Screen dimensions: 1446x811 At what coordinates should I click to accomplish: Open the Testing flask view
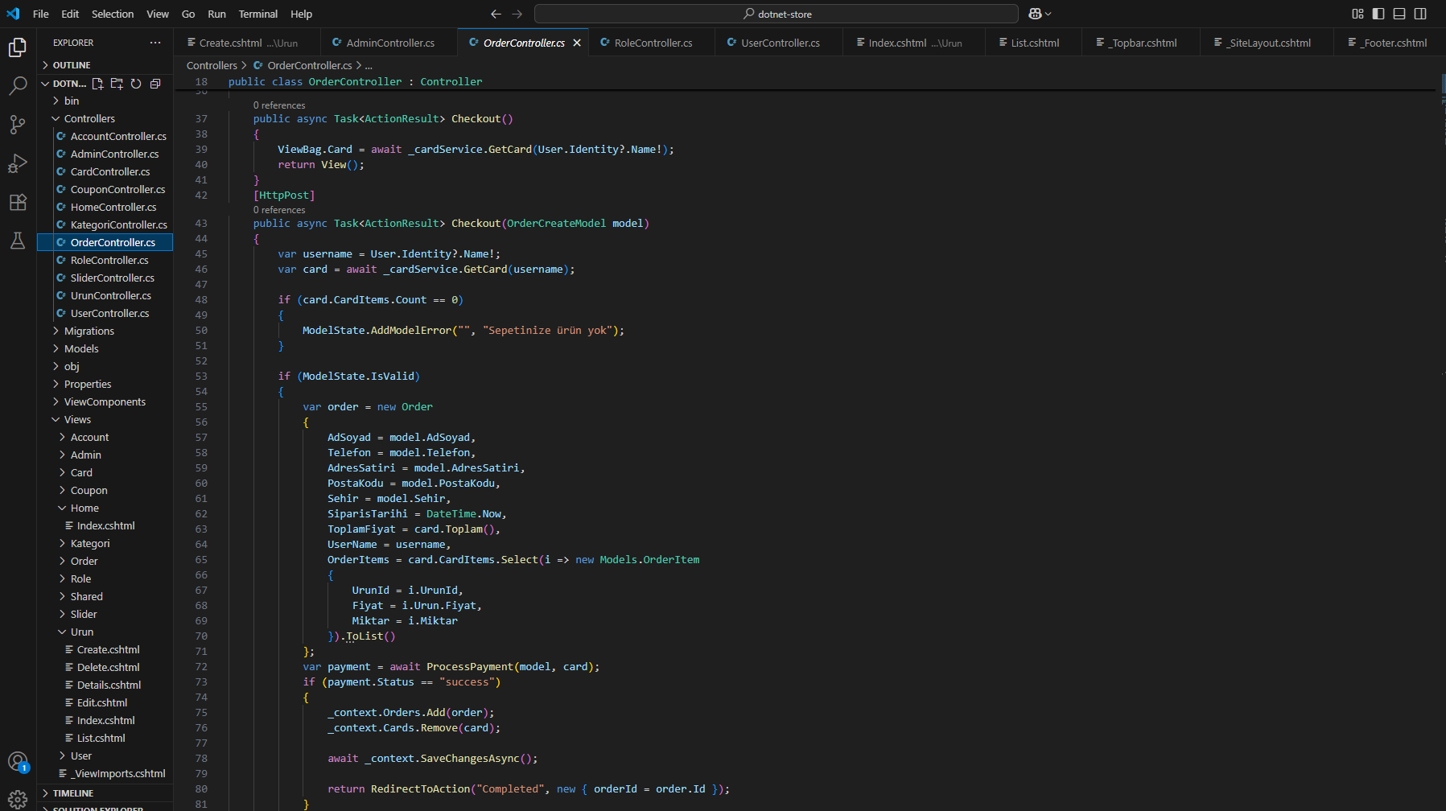click(x=18, y=241)
